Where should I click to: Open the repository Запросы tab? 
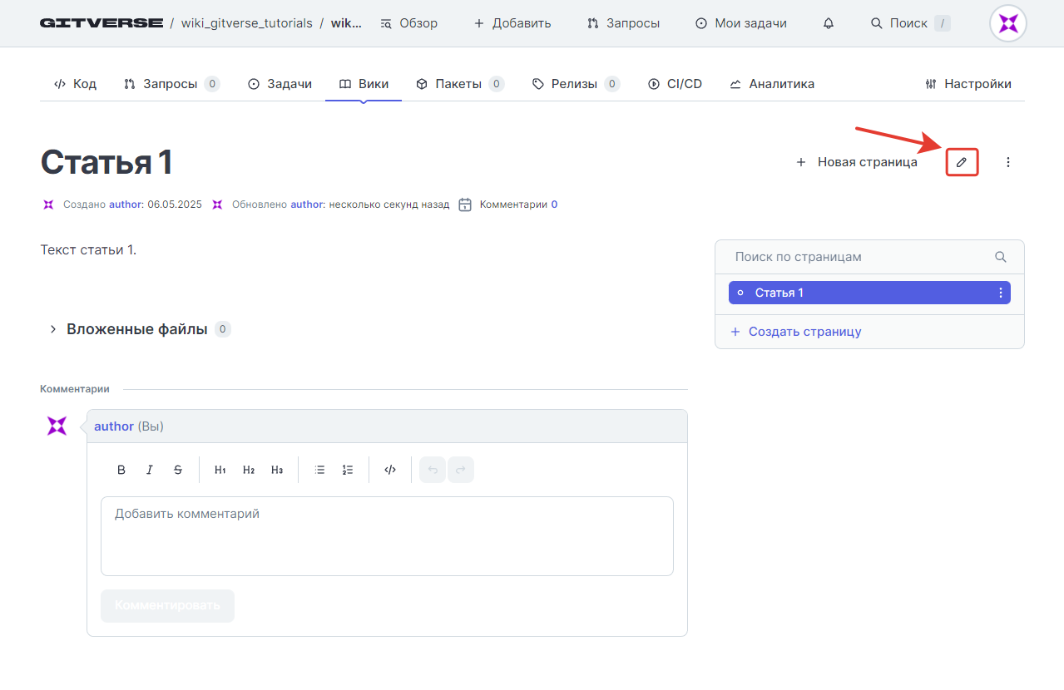point(171,84)
